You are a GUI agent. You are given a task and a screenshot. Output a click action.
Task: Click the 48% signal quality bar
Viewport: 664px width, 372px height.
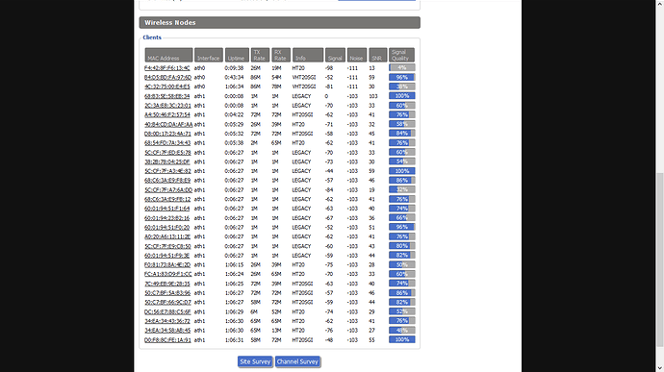coord(402,330)
